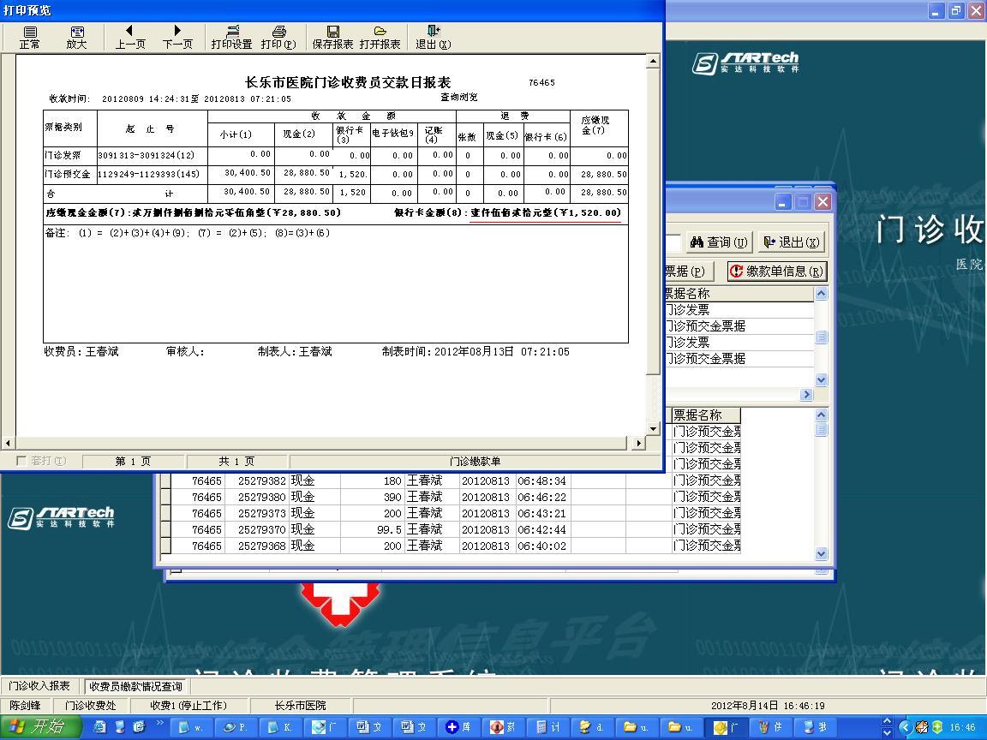The width and height of the screenshot is (987, 740).
Task: Click the 放大 (zoom in) toolbar icon
Action: [x=76, y=38]
